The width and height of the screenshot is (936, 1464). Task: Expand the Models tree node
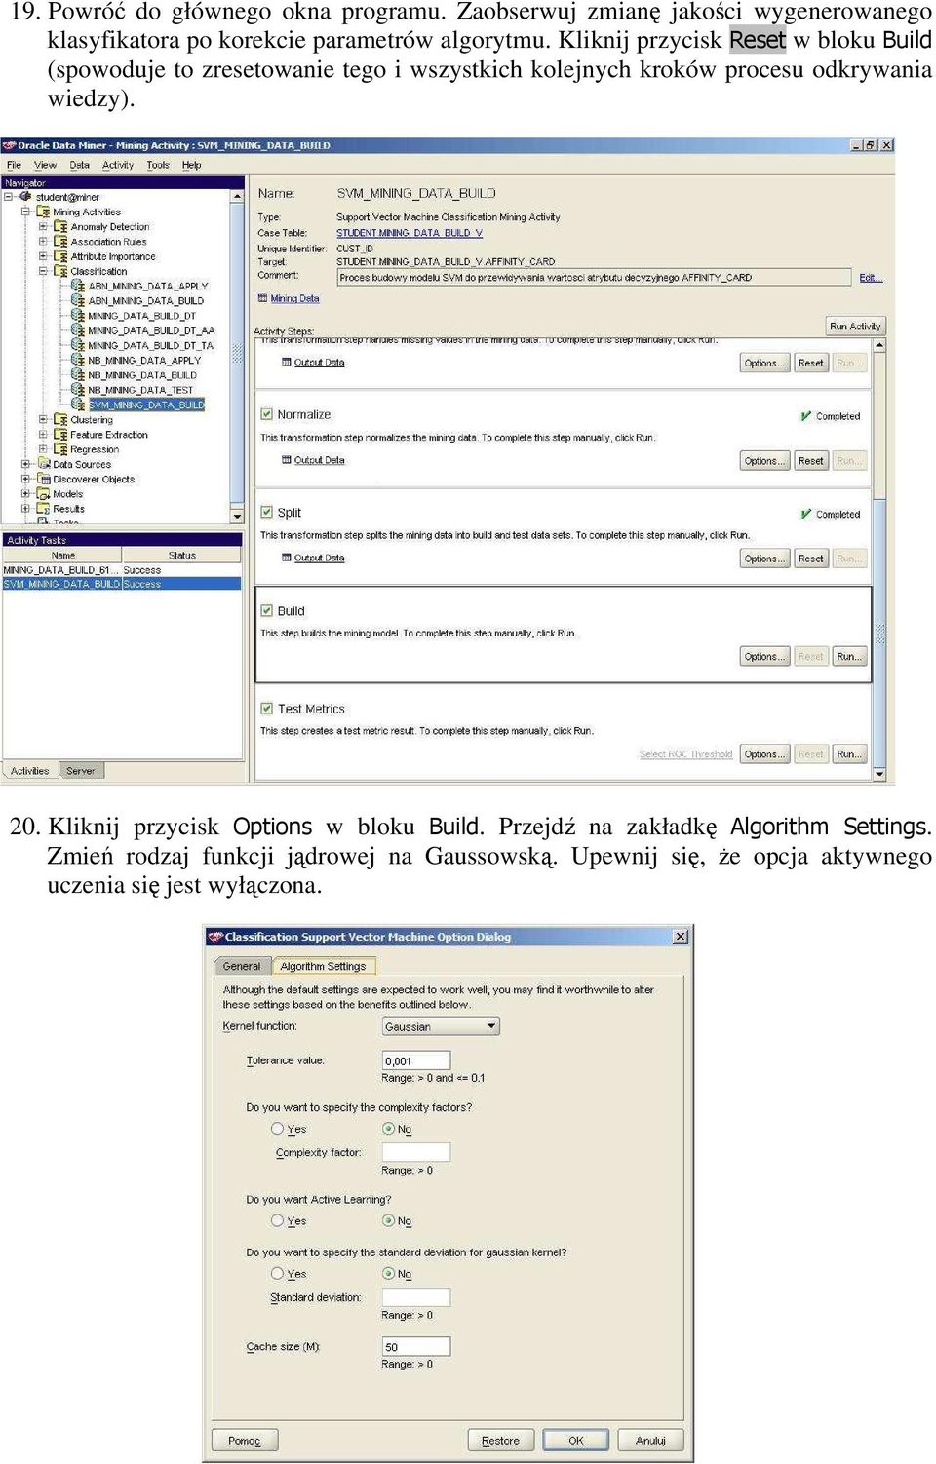[x=26, y=494]
